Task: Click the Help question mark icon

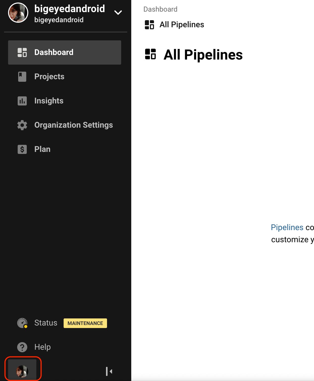Action: [x=22, y=347]
